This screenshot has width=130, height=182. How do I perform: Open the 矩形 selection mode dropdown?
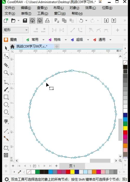[x=16, y=30]
